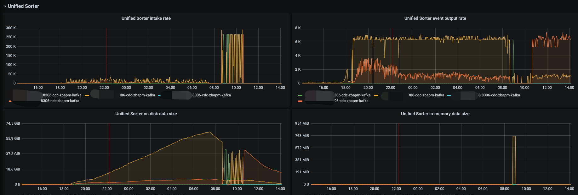Collapse the Unified Sorter row chevron
The height and width of the screenshot is (195, 578).
(x=5, y=6)
